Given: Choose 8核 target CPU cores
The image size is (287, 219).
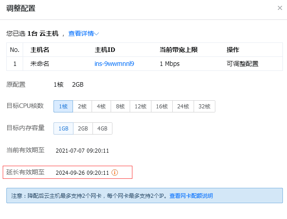Looking at the screenshot, I should pos(121,106).
